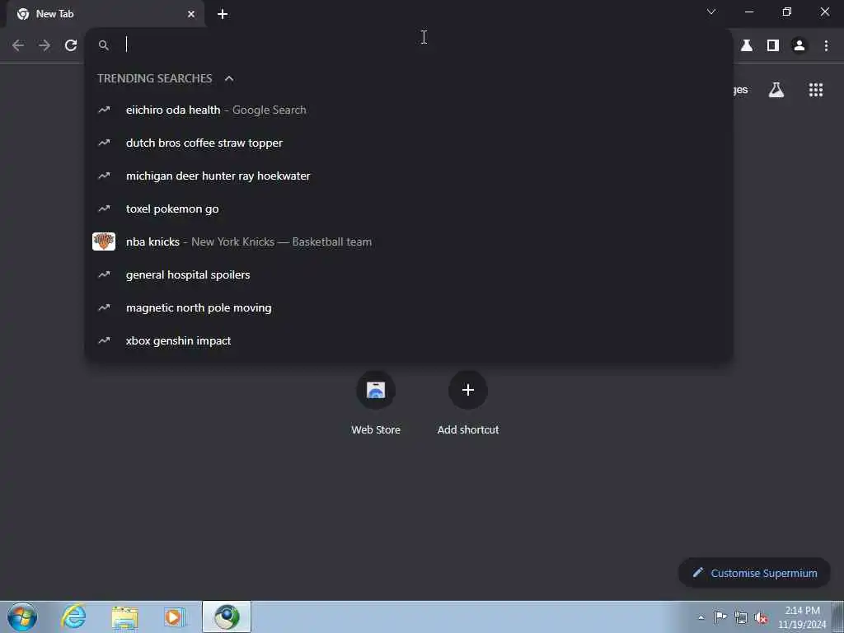Click the trending arrow beside general hospital spoilers
Image resolution: width=844 pixels, height=633 pixels.
point(104,274)
